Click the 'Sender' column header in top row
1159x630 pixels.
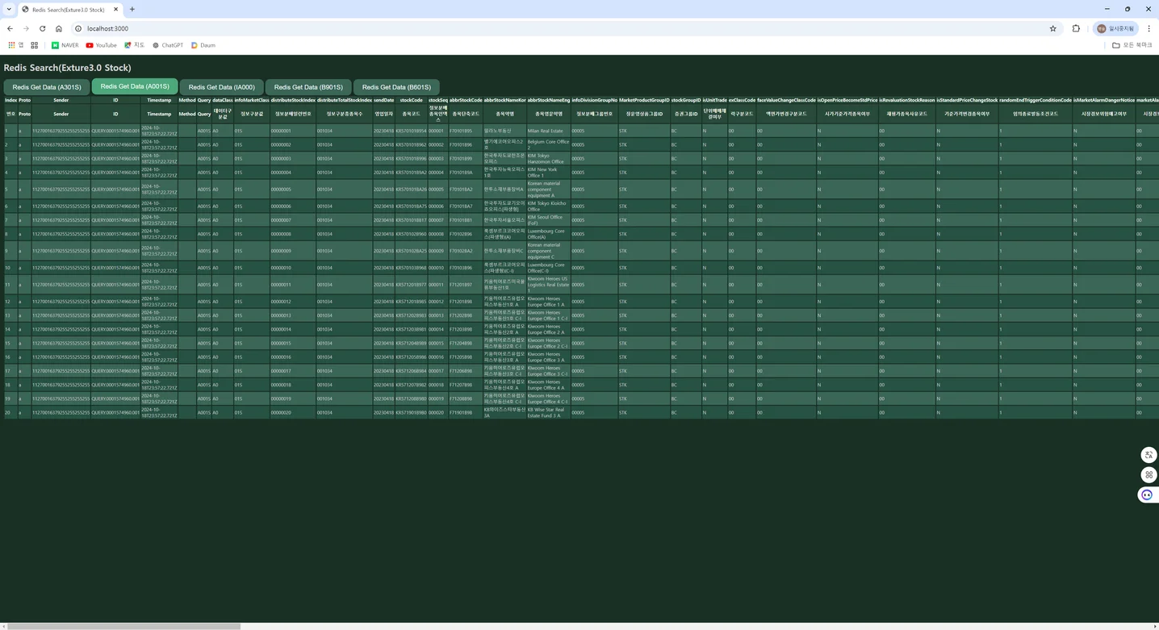coord(61,100)
